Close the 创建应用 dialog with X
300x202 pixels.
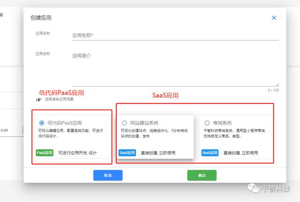tap(274, 18)
